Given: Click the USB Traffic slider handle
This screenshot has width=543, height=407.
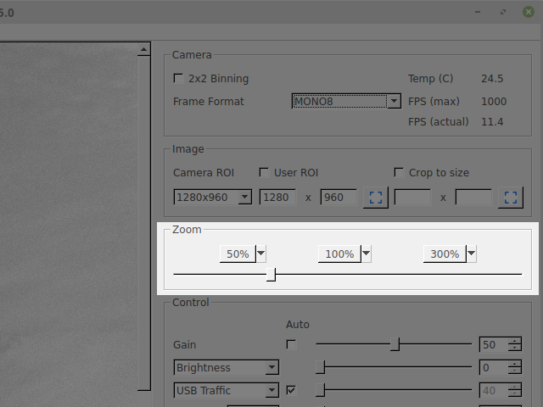Looking at the screenshot, I should 321,390.
